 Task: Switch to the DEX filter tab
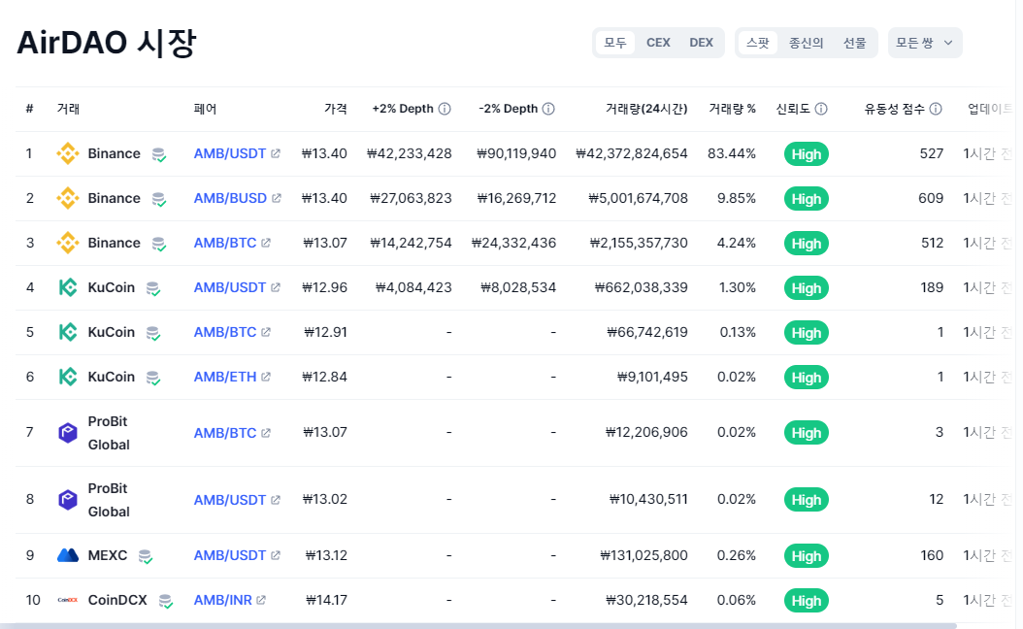(x=702, y=43)
